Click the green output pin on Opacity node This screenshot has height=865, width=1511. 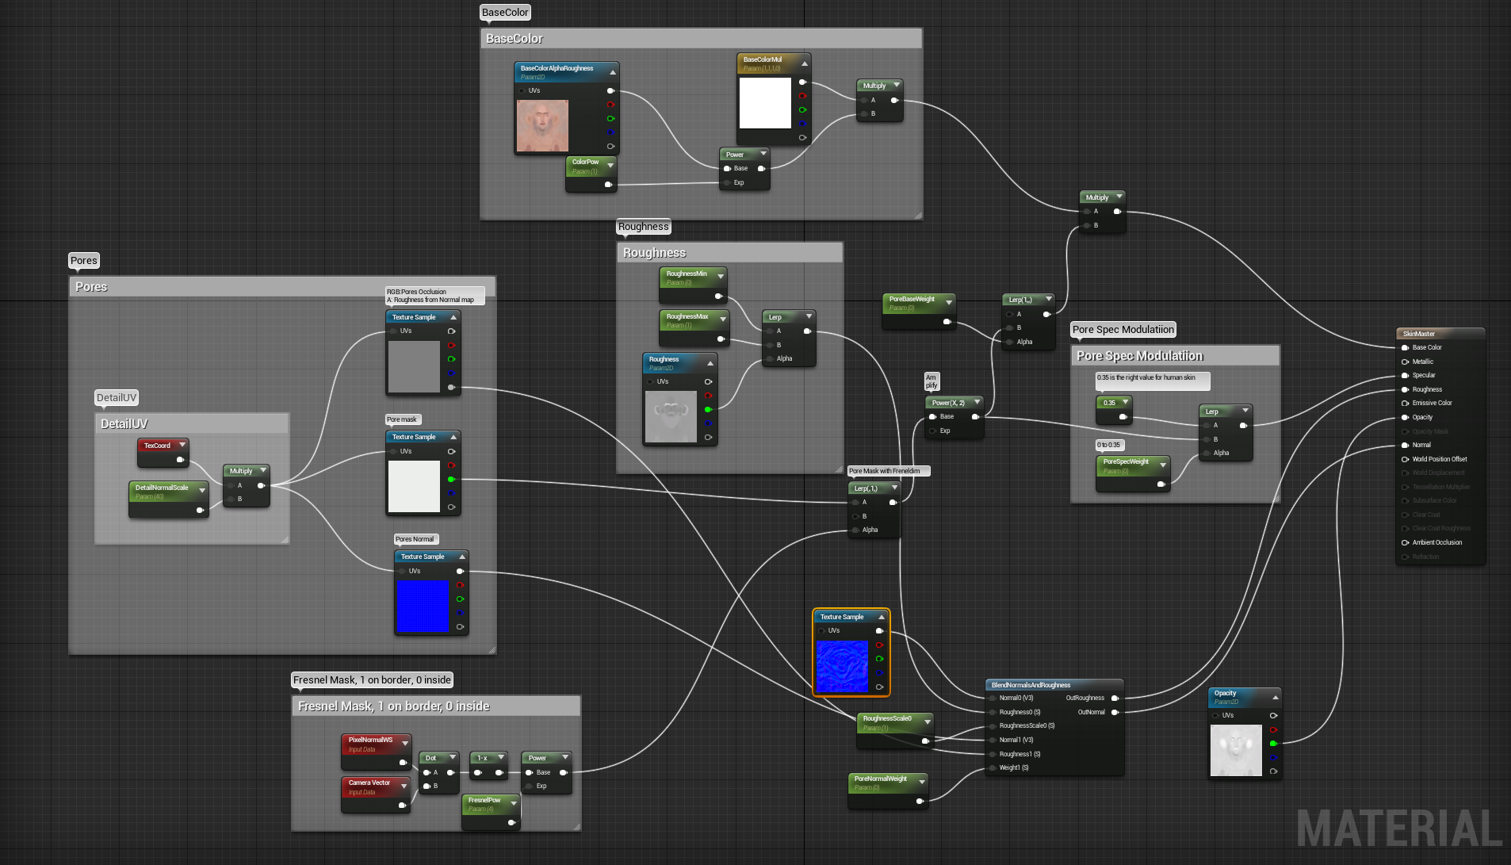1273,744
